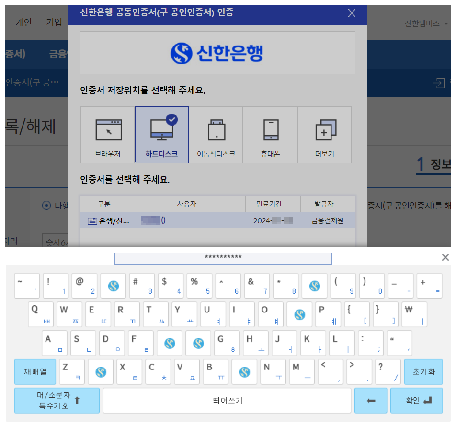The height and width of the screenshot is (427, 456).
Task: Tap the backspace arrow key
Action: click(371, 401)
